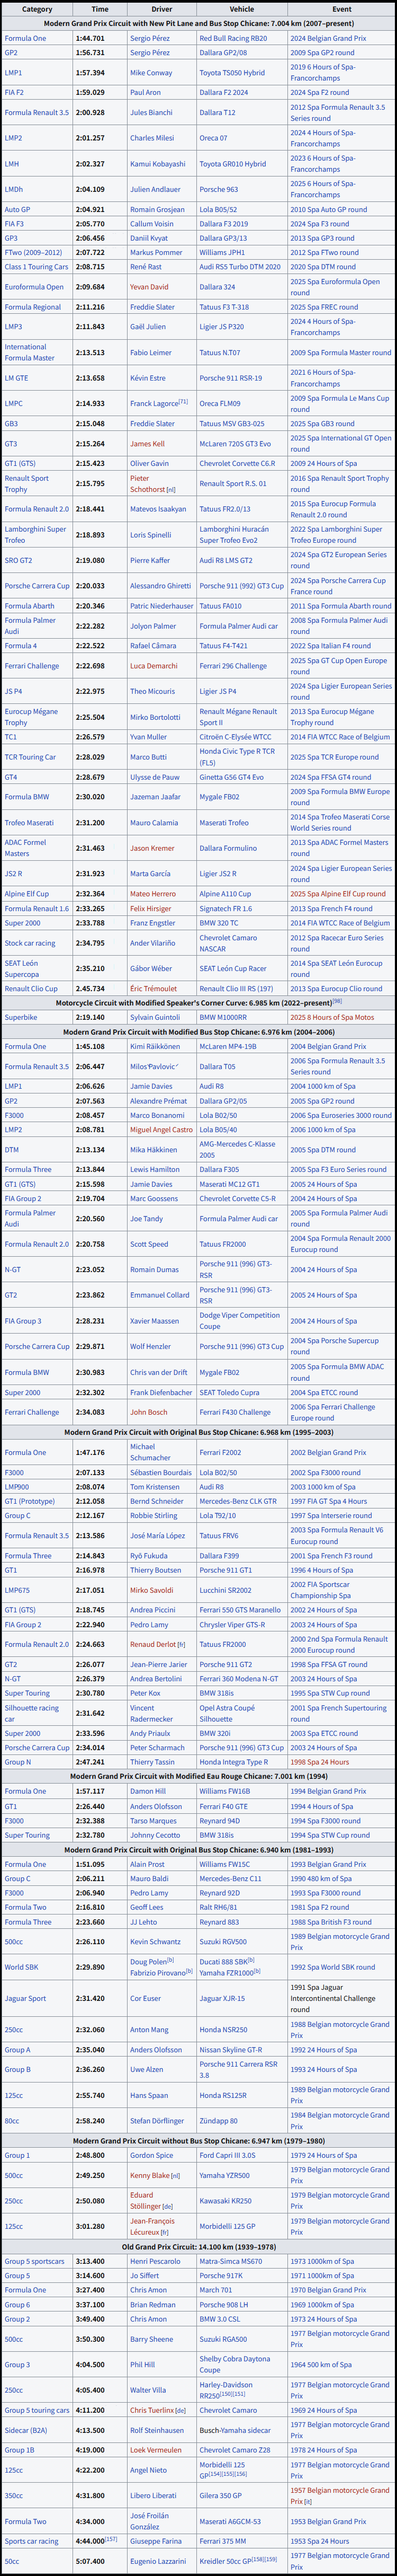Open the Williams FW15C vehicle link
The width and height of the screenshot is (397, 2576).
225,1864
